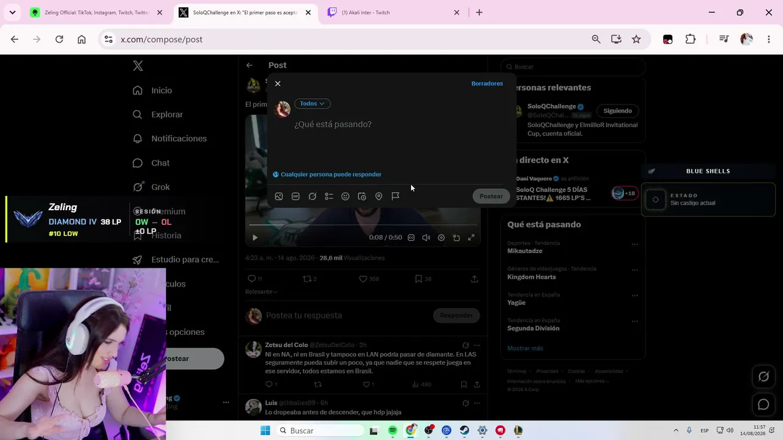This screenshot has height=440, width=783.
Task: Tag a location on the post
Action: [x=379, y=196]
